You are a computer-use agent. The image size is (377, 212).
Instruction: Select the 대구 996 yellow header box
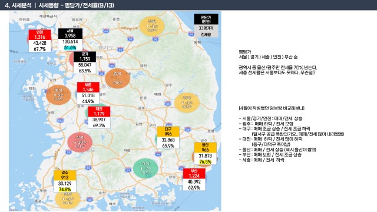168,132
